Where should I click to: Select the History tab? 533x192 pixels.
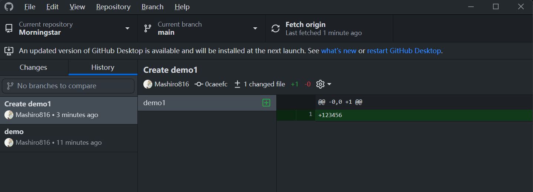pyautogui.click(x=103, y=67)
